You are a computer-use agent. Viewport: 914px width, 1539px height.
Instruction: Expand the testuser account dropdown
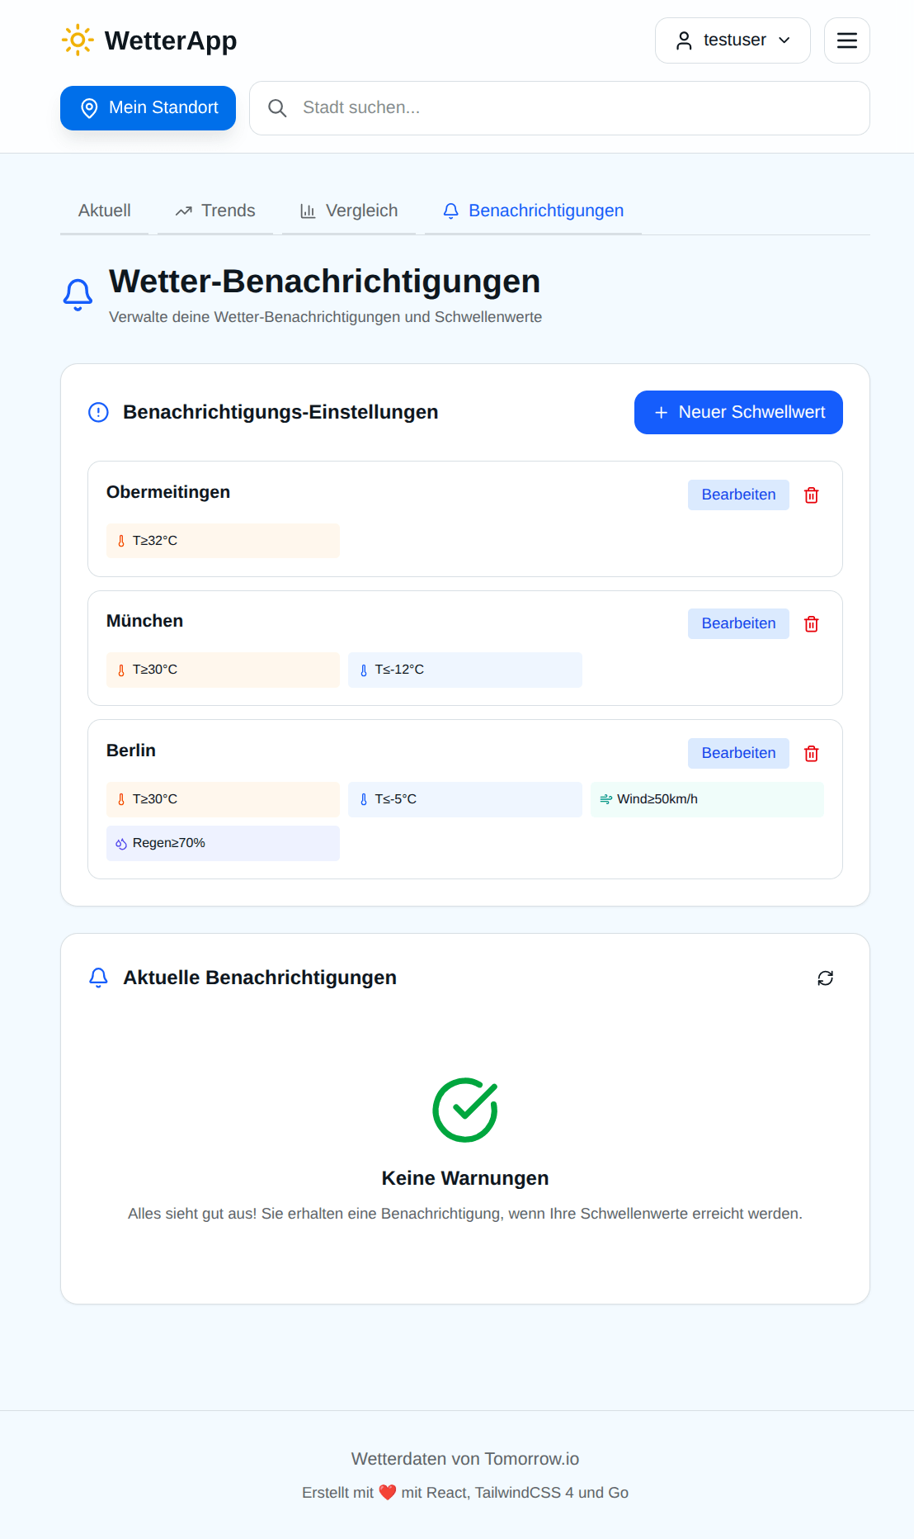click(x=733, y=40)
